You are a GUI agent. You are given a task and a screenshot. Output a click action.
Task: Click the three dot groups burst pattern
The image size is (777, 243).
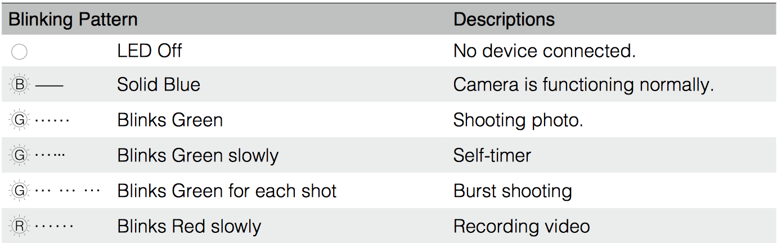[68, 191]
